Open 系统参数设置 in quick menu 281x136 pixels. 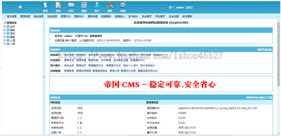click(x=121, y=60)
